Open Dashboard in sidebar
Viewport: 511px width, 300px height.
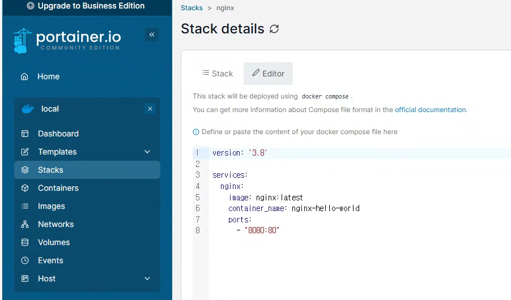tap(58, 134)
